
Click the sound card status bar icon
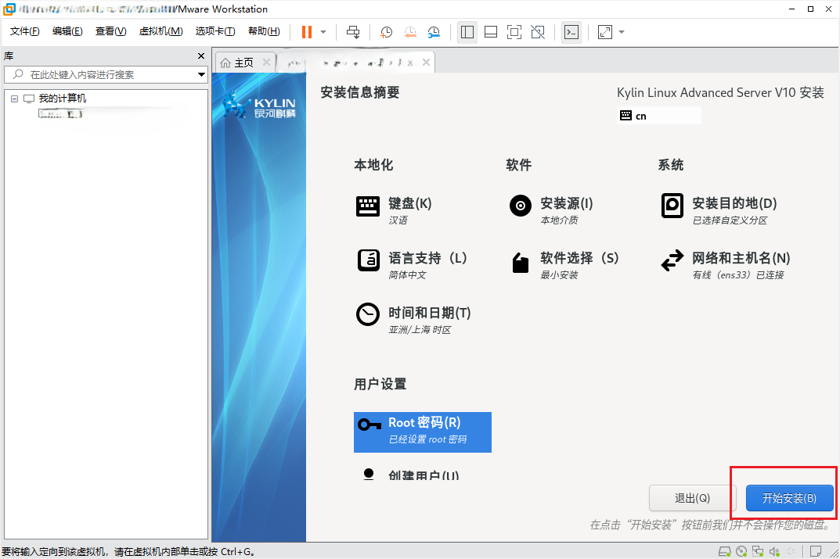coord(774,551)
